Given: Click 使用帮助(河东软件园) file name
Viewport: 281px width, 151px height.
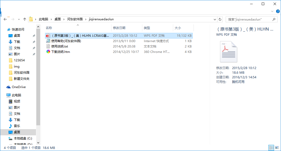Looking at the screenshot, I should [66, 41].
